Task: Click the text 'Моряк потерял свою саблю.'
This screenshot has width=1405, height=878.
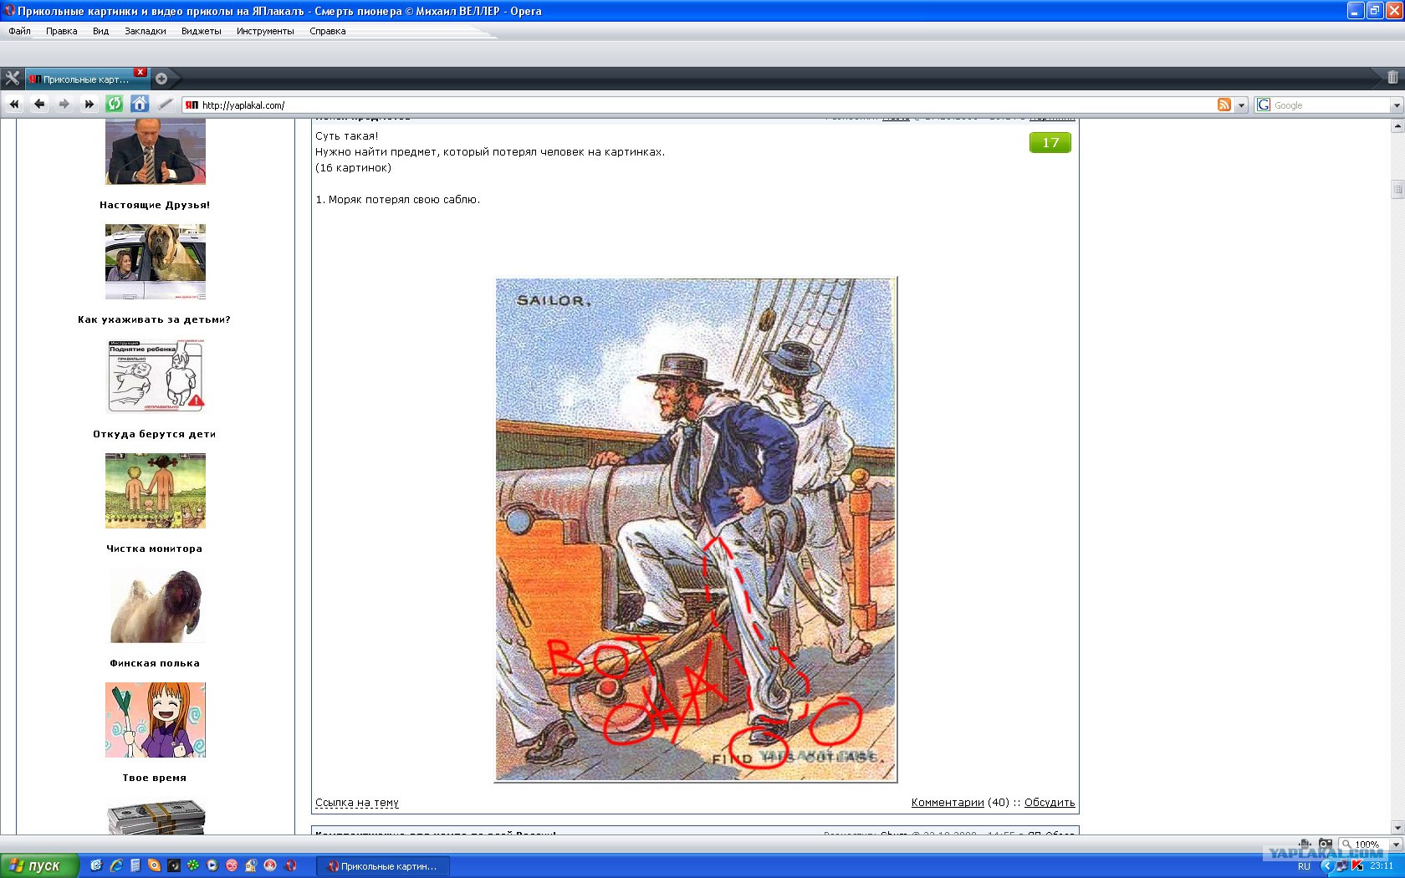Action: [404, 200]
